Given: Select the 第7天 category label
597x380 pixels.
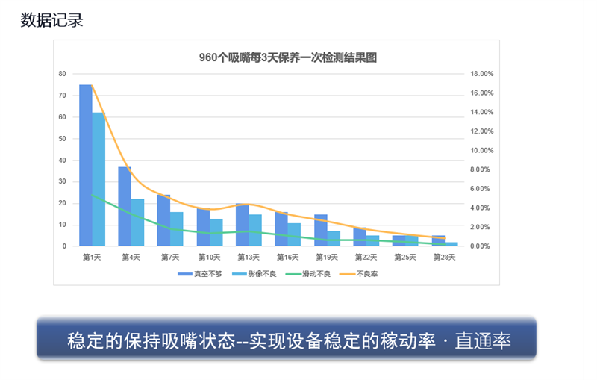Looking at the screenshot, I should [x=170, y=256].
